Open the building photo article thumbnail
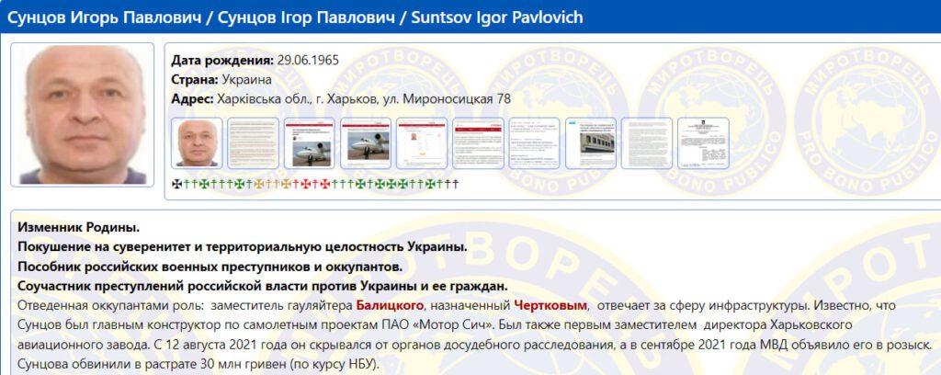Screen dimensions: 941x375 click(591, 142)
